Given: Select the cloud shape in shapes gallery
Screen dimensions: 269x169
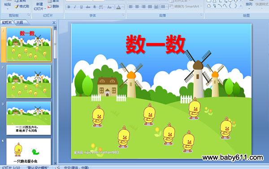Looking at the screenshot, I should (209, 6).
